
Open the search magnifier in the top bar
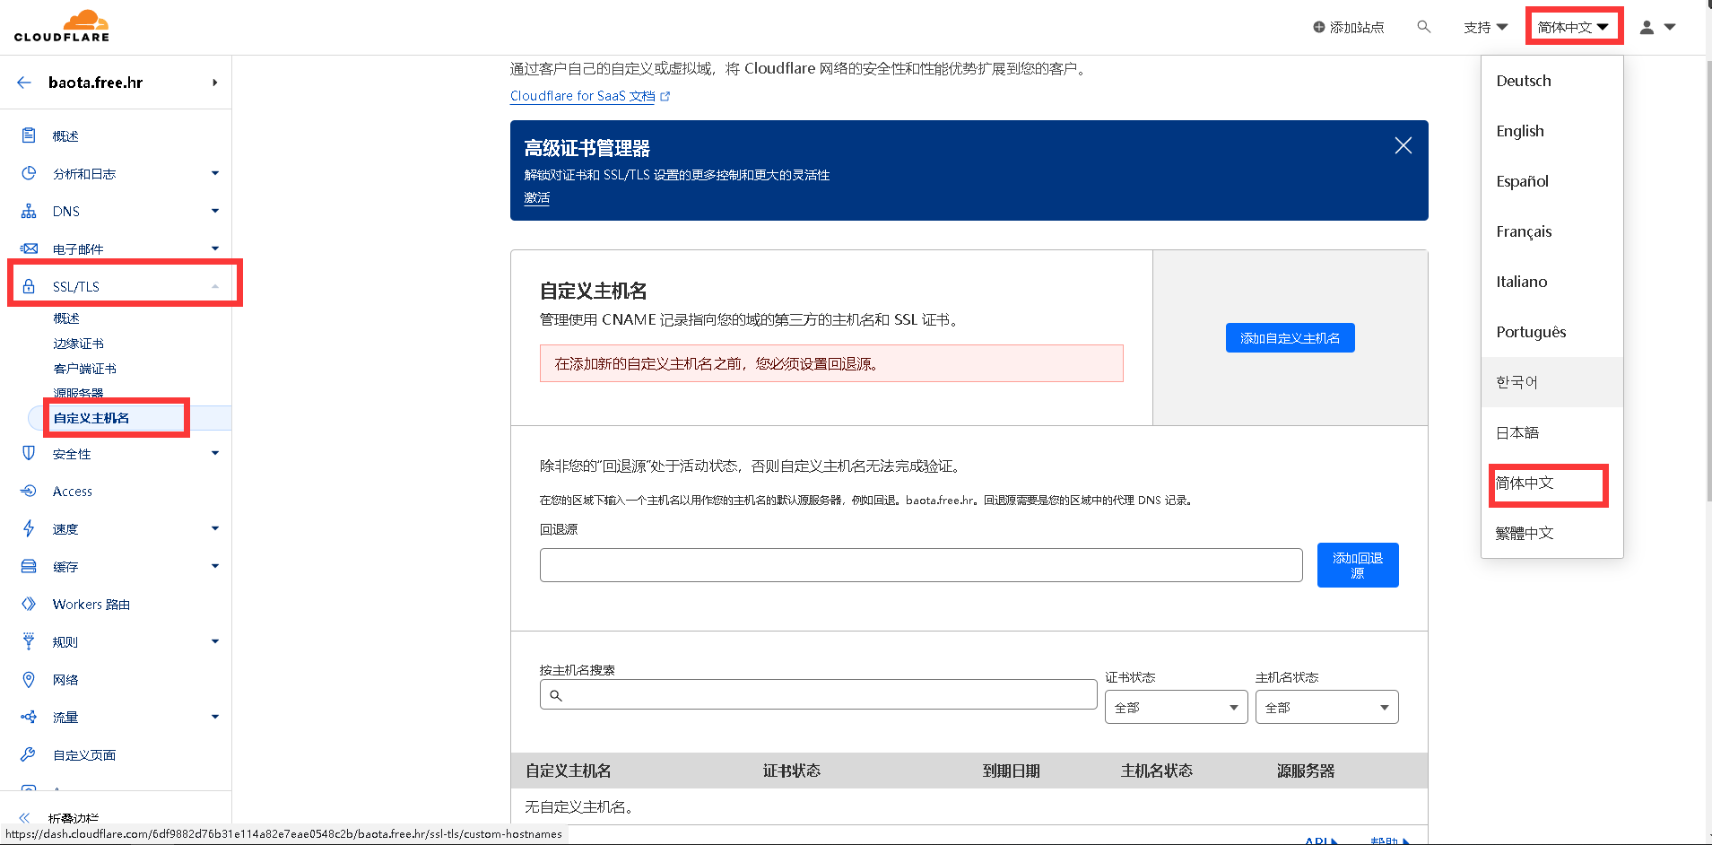pyautogui.click(x=1424, y=27)
